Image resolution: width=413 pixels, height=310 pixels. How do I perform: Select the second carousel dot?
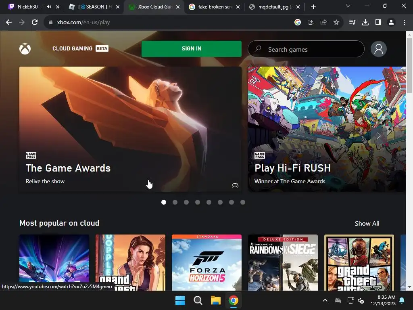coord(175,202)
